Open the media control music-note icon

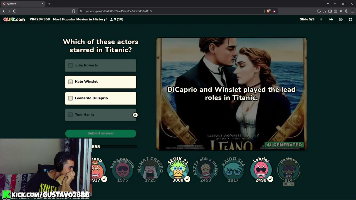(325, 11)
